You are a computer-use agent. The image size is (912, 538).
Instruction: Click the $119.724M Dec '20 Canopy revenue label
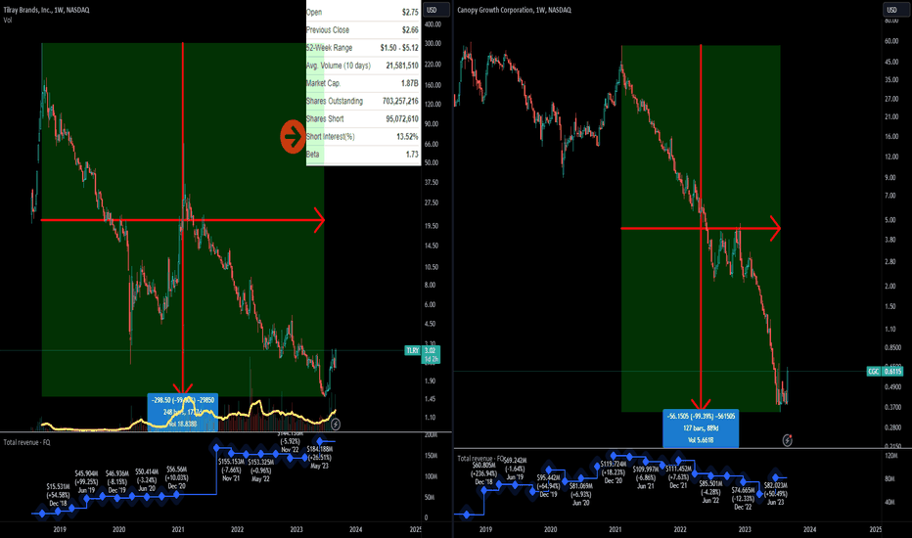(613, 472)
